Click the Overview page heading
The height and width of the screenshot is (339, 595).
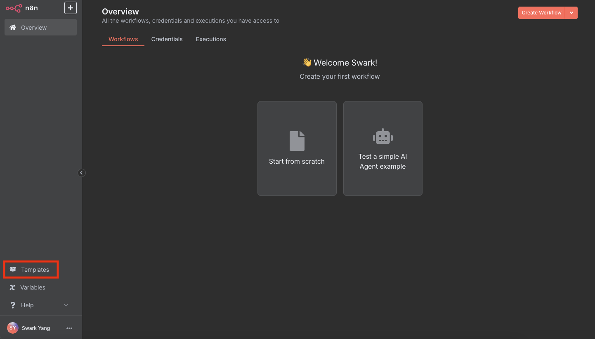point(120,12)
